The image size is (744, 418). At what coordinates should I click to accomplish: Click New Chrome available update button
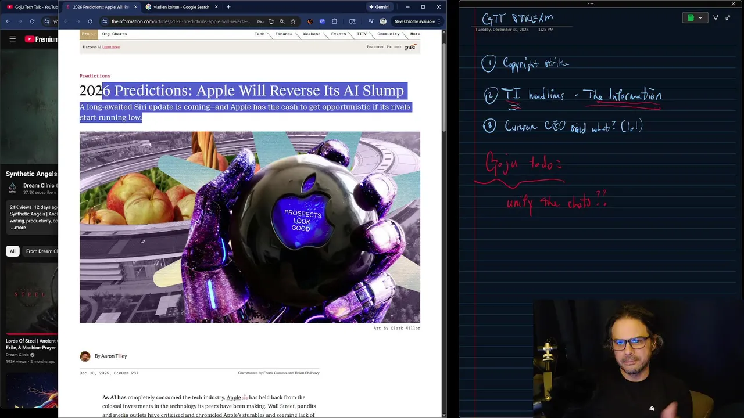pos(414,21)
